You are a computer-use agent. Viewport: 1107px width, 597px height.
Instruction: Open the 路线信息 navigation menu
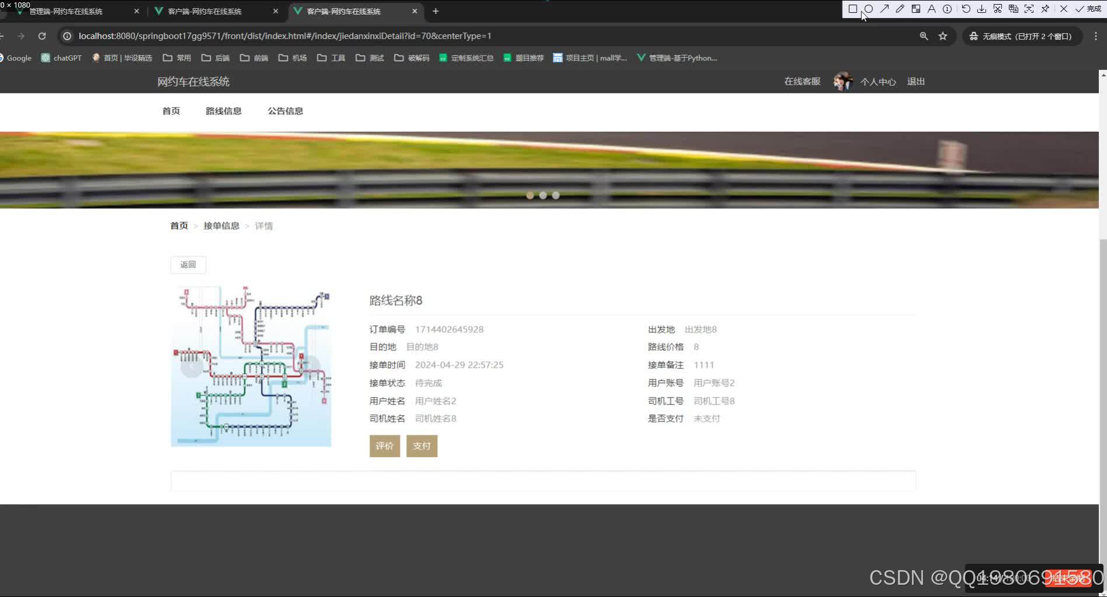click(x=224, y=111)
